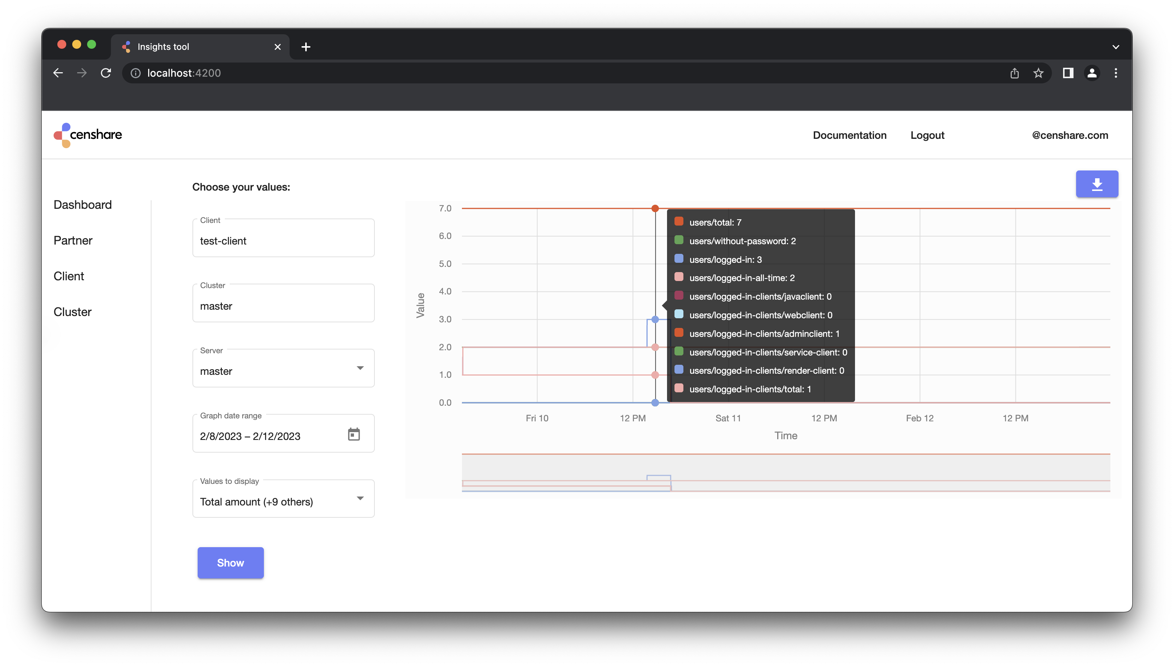Click the blue download chart button
The height and width of the screenshot is (667, 1174).
click(x=1097, y=184)
